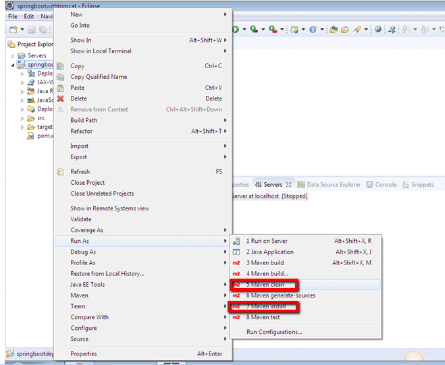Click the red Delete X icon

[x=60, y=99]
